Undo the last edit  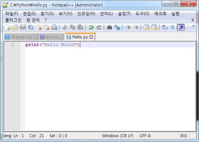click(x=91, y=27)
